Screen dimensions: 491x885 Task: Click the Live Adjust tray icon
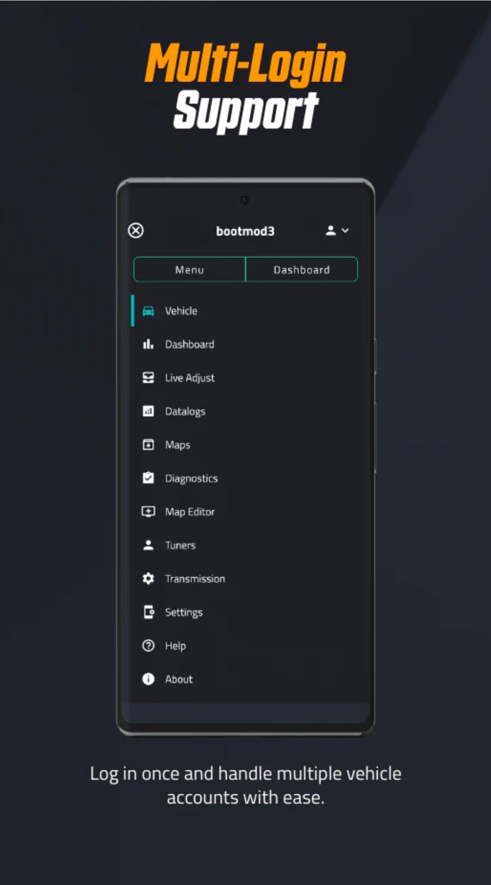coord(148,378)
